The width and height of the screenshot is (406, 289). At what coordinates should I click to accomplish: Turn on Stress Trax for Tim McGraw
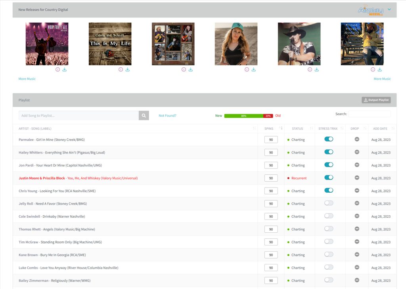329,242
